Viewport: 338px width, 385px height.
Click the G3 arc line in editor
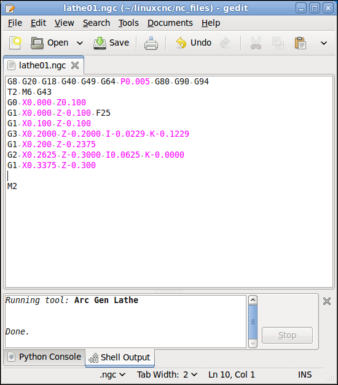pyautogui.click(x=98, y=134)
